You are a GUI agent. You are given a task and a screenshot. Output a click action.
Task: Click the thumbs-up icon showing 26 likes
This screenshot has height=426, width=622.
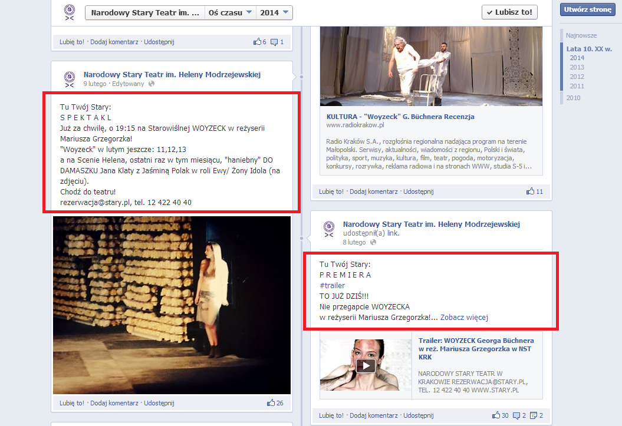pos(271,402)
